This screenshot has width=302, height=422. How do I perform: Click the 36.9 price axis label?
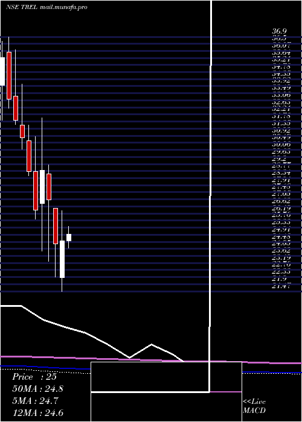pos(279,32)
